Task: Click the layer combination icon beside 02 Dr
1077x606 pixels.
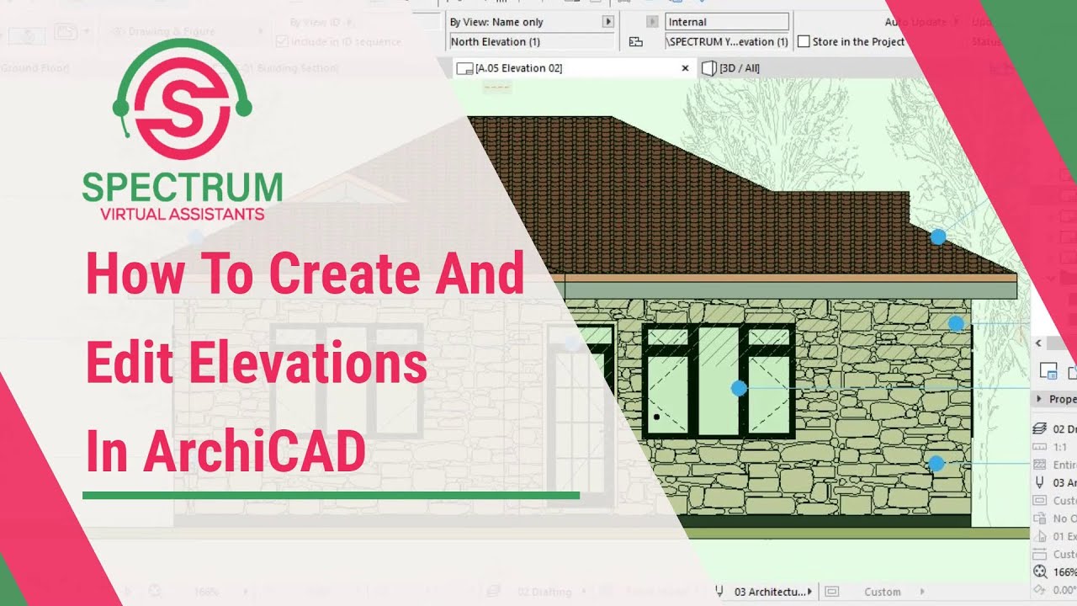Action: coord(1039,428)
